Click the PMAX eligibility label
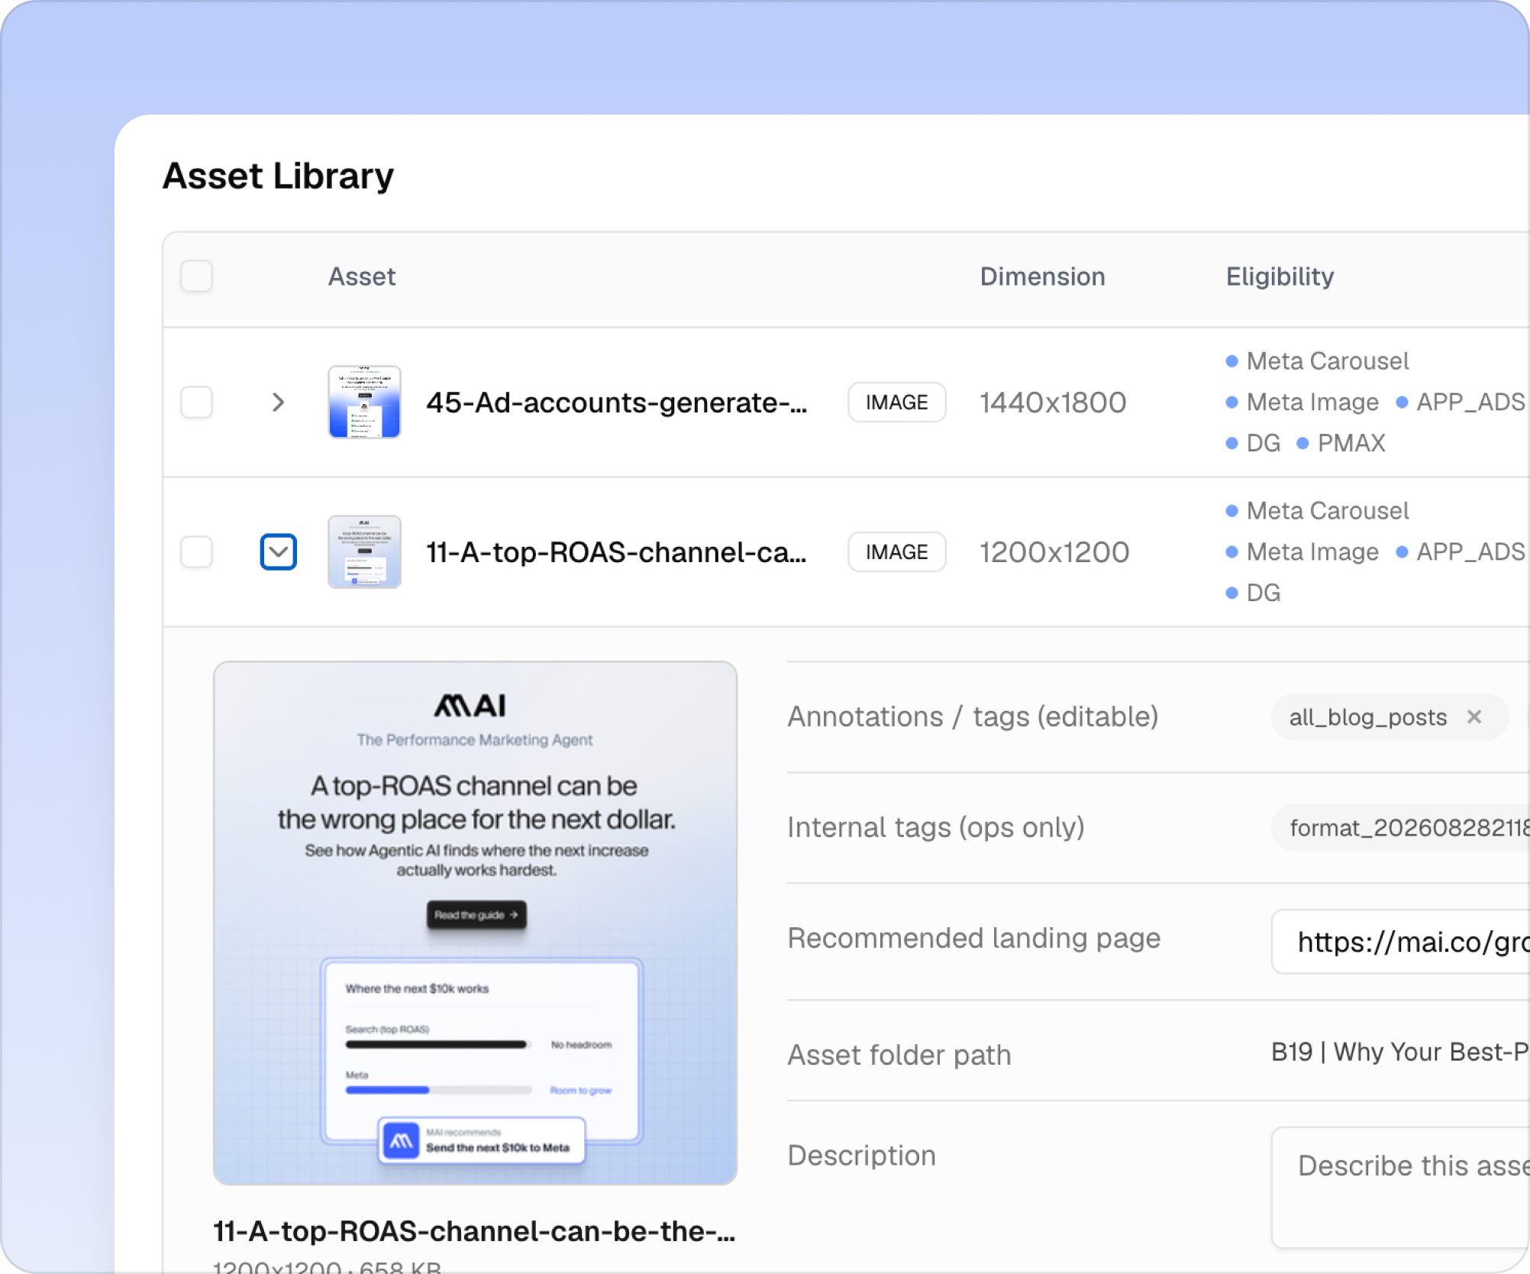1530x1274 pixels. coord(1351,443)
